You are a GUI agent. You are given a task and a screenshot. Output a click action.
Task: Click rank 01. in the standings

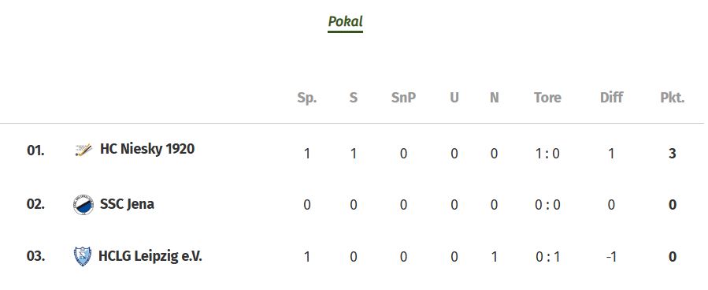pyautogui.click(x=35, y=150)
